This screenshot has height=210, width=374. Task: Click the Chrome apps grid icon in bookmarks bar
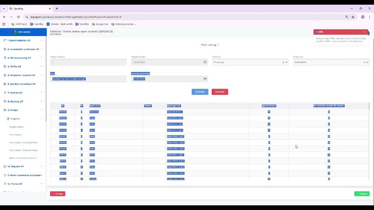coord(5,23)
